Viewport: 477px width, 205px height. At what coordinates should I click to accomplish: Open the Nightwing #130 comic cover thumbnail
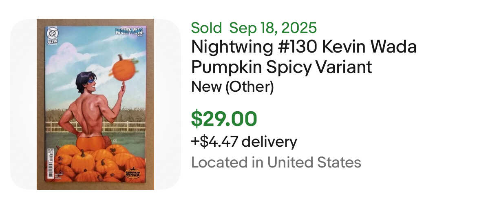[x=95, y=104]
